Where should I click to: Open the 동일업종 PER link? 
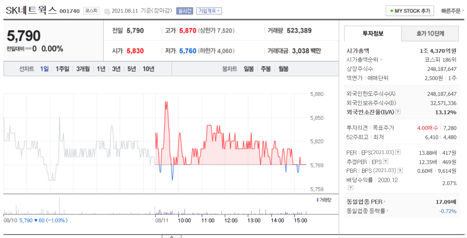click(366, 202)
